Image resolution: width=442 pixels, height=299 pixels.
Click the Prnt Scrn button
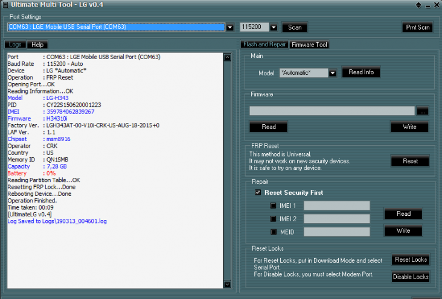click(x=417, y=27)
